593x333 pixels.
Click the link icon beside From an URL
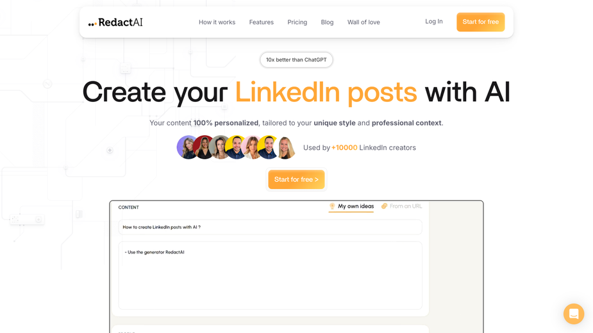(x=384, y=206)
